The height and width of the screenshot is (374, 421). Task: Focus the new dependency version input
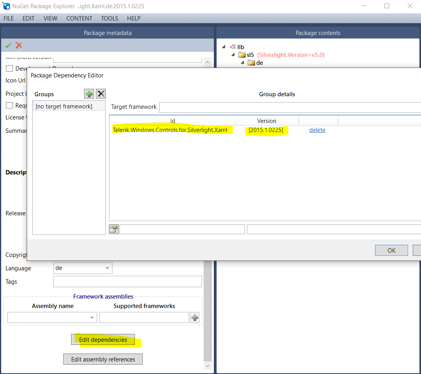pos(334,229)
